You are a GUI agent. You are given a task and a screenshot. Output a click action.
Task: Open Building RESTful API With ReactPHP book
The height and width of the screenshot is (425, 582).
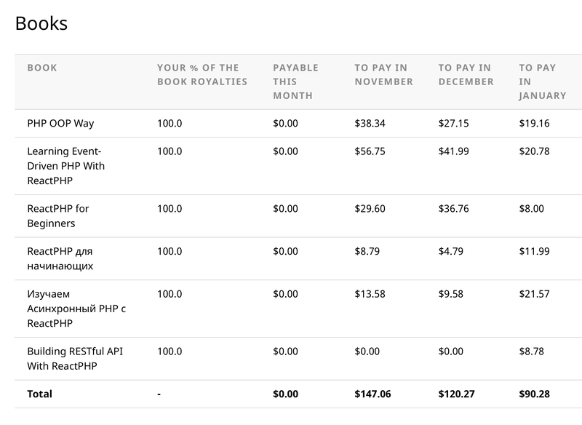pyautogui.click(x=75, y=359)
